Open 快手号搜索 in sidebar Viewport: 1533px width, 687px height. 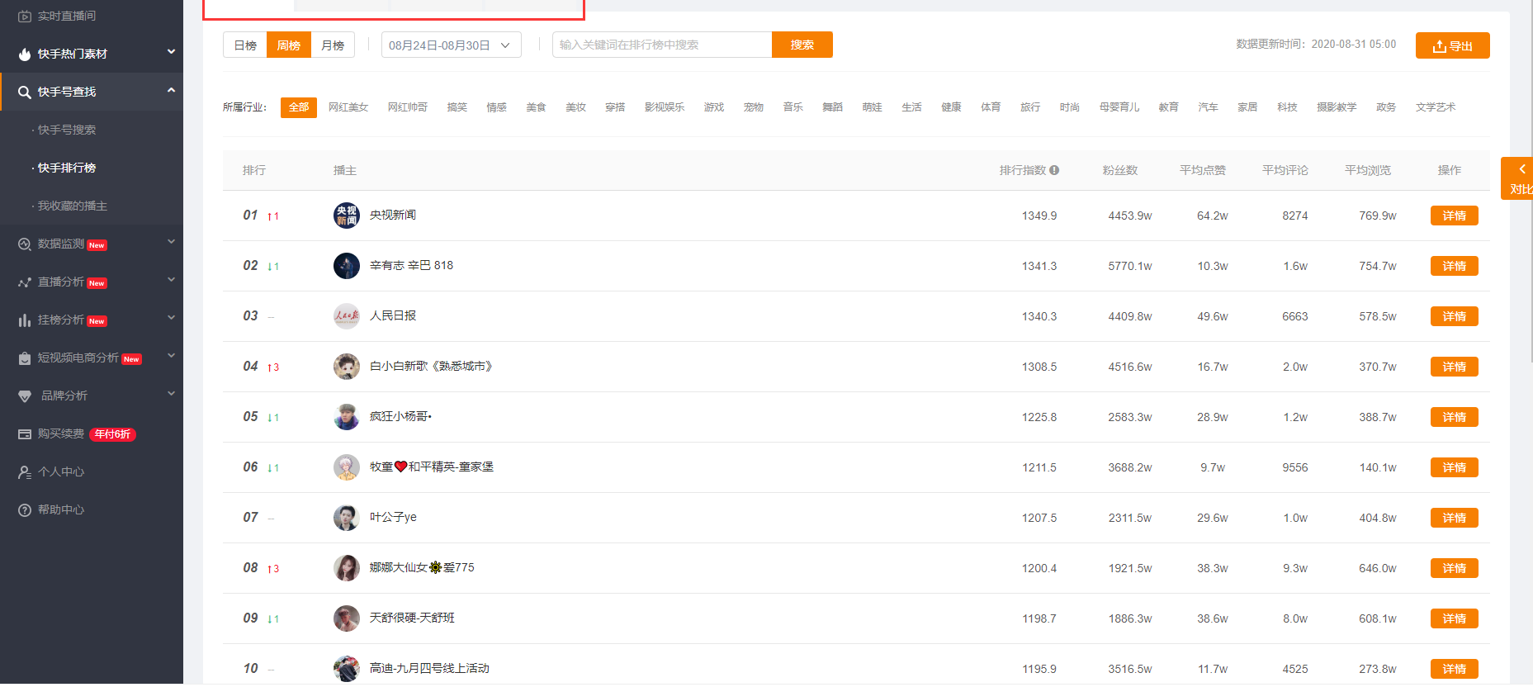67,130
